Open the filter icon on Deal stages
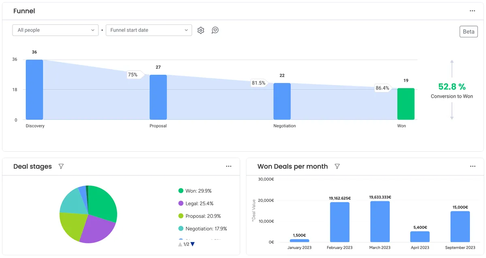 (x=61, y=166)
